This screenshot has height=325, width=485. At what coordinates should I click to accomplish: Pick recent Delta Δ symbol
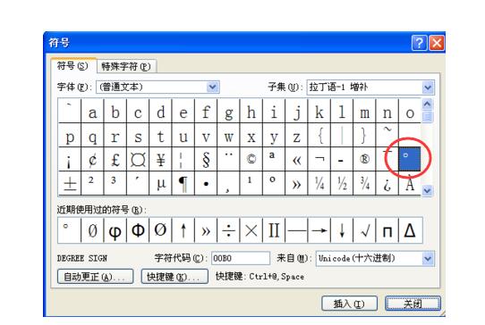[410, 230]
